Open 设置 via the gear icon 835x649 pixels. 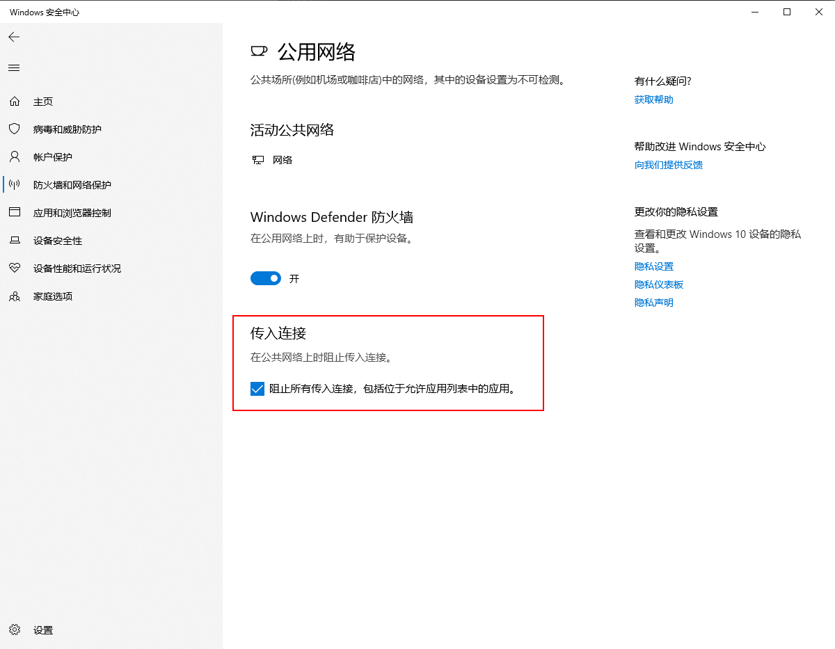click(x=15, y=630)
